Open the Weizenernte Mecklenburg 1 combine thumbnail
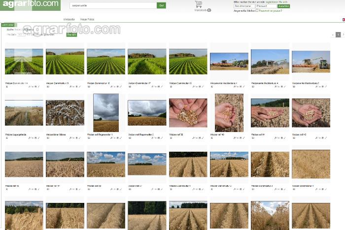The image size is (345, 230). coord(229,62)
